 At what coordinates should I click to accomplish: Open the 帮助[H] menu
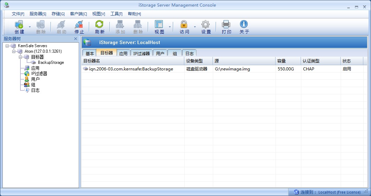[x=134, y=14]
